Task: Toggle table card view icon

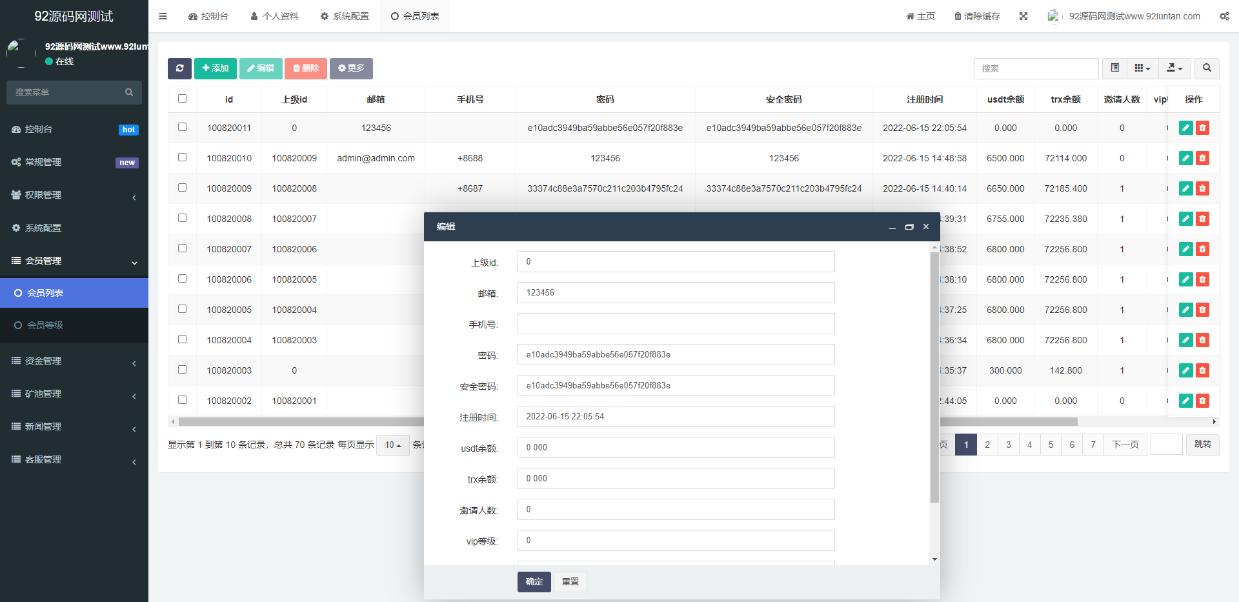Action: click(1114, 68)
